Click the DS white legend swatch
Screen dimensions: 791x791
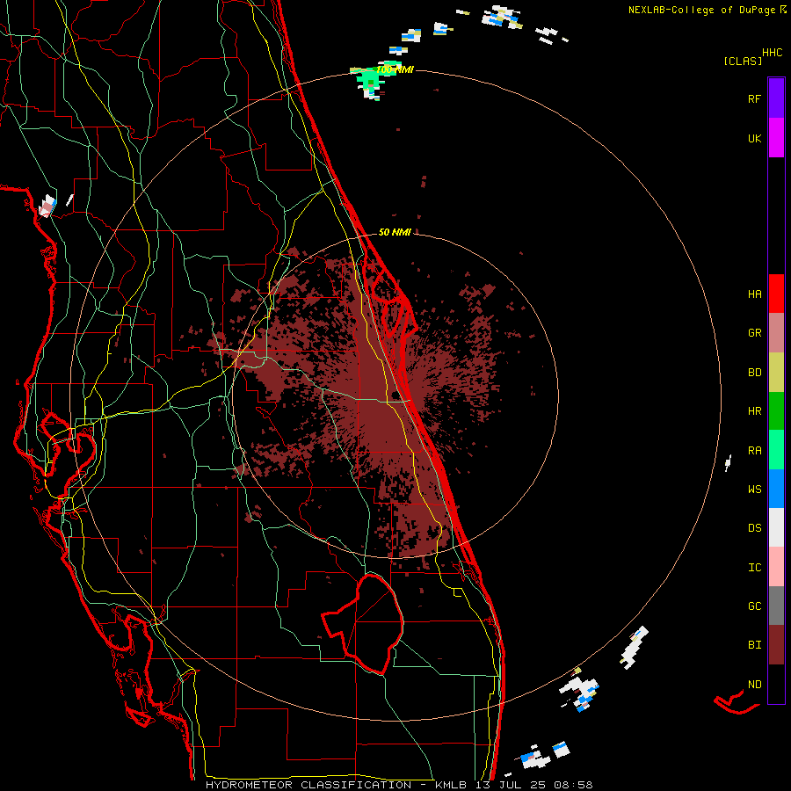coord(776,527)
